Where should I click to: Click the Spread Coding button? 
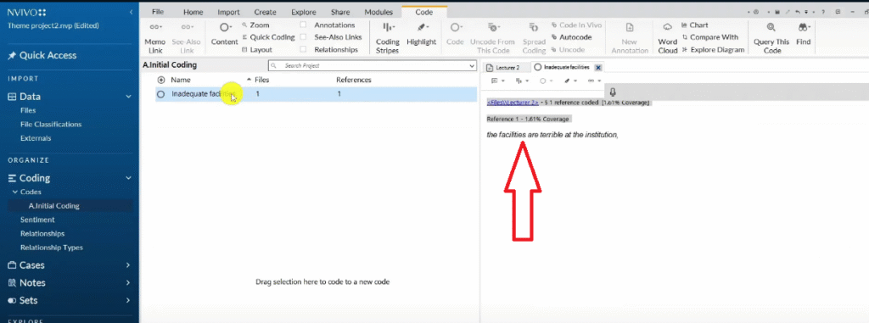coord(534,37)
